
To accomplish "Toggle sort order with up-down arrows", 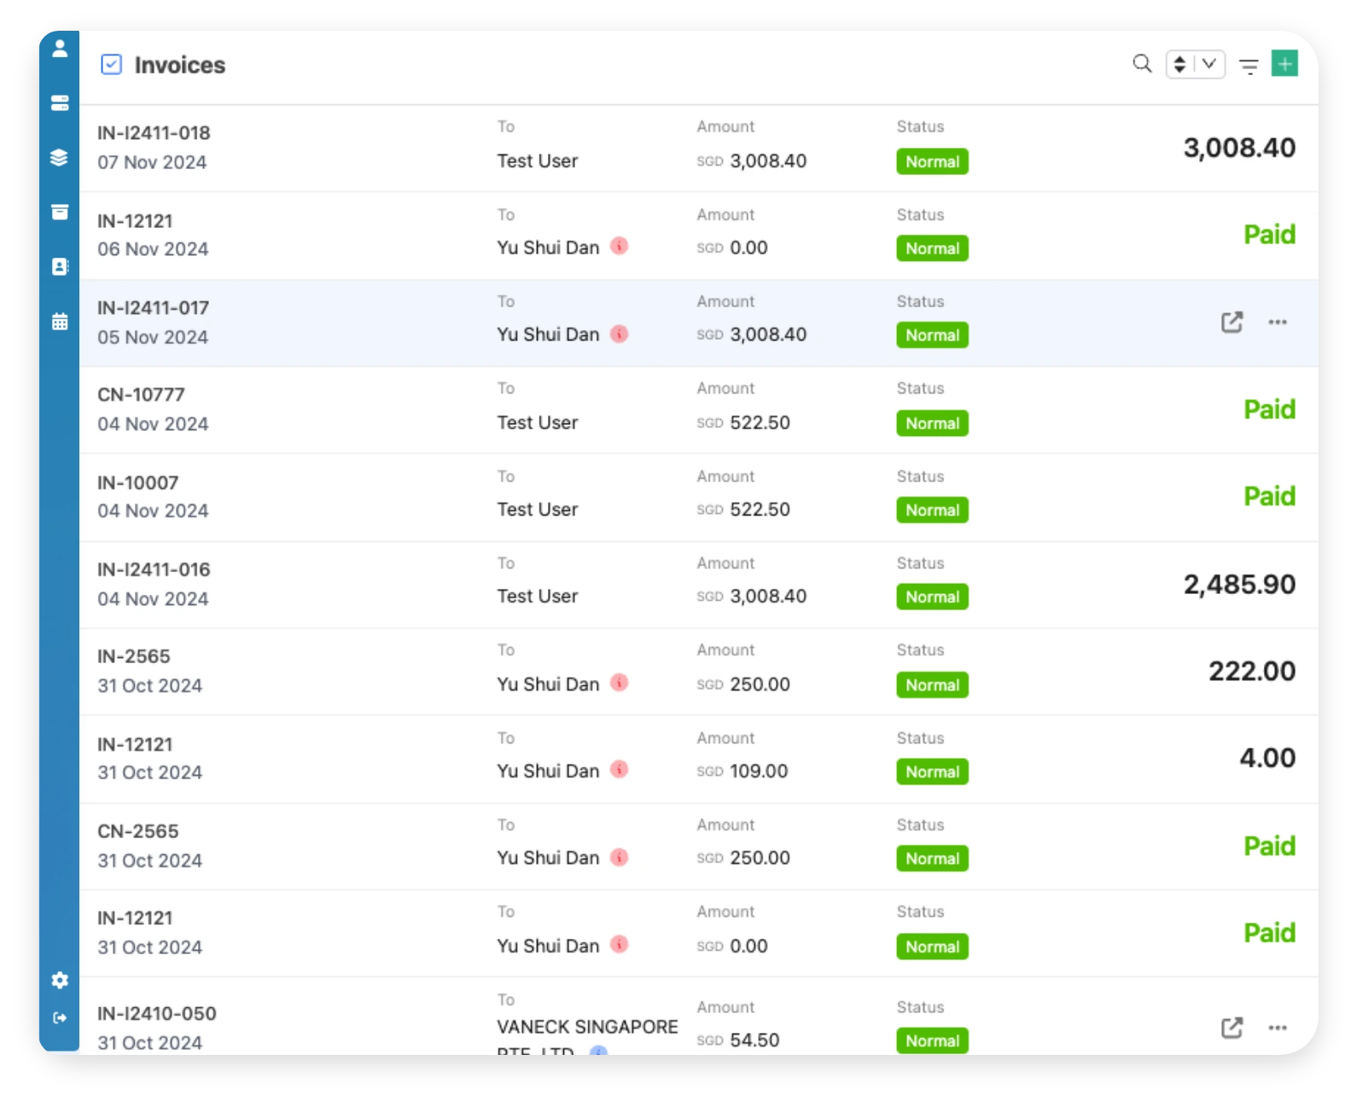I will (1179, 65).
